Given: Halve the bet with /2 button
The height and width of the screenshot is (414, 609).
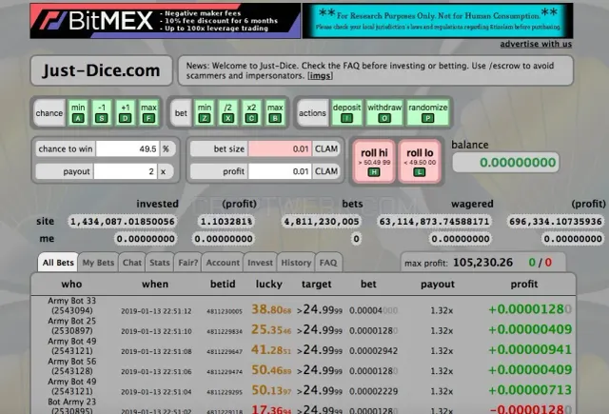Looking at the screenshot, I should [x=228, y=112].
